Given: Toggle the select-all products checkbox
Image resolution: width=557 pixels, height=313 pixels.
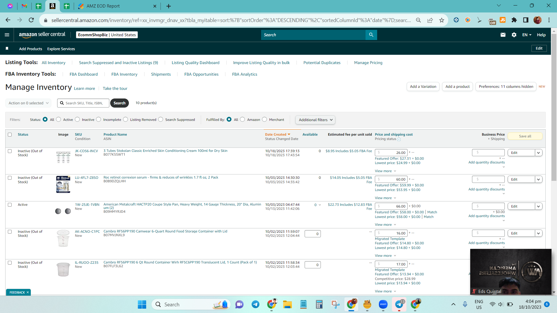Looking at the screenshot, I should pyautogui.click(x=10, y=134).
